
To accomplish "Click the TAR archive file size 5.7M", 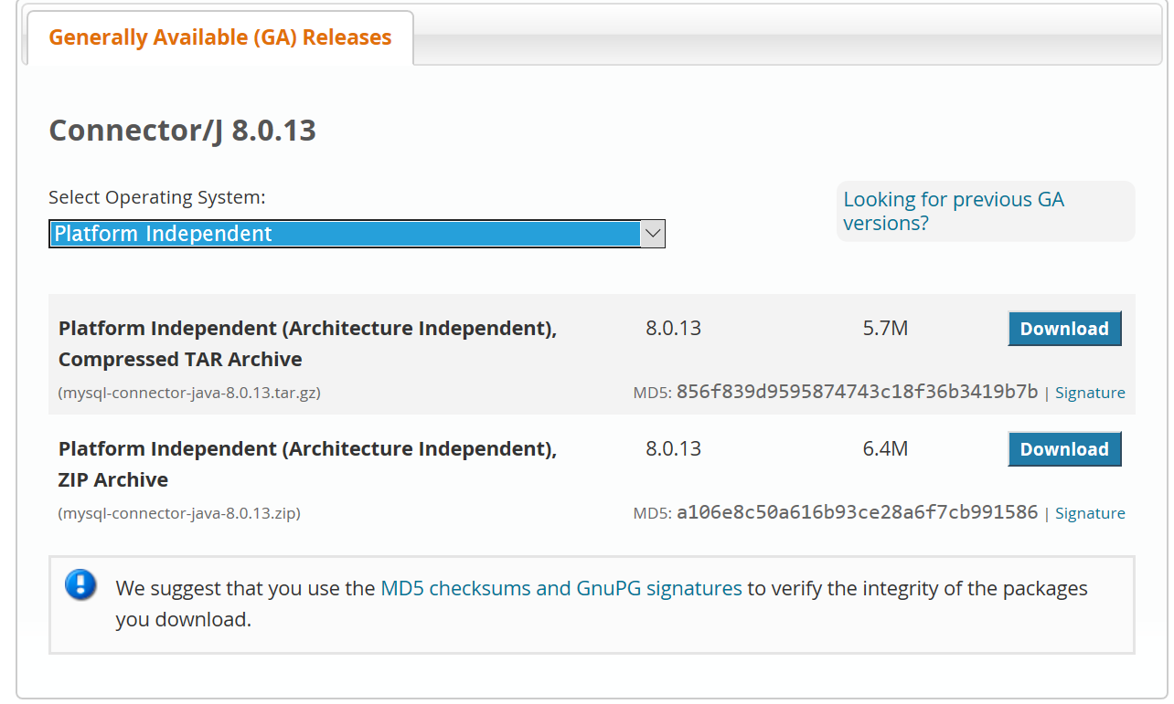I will point(883,328).
